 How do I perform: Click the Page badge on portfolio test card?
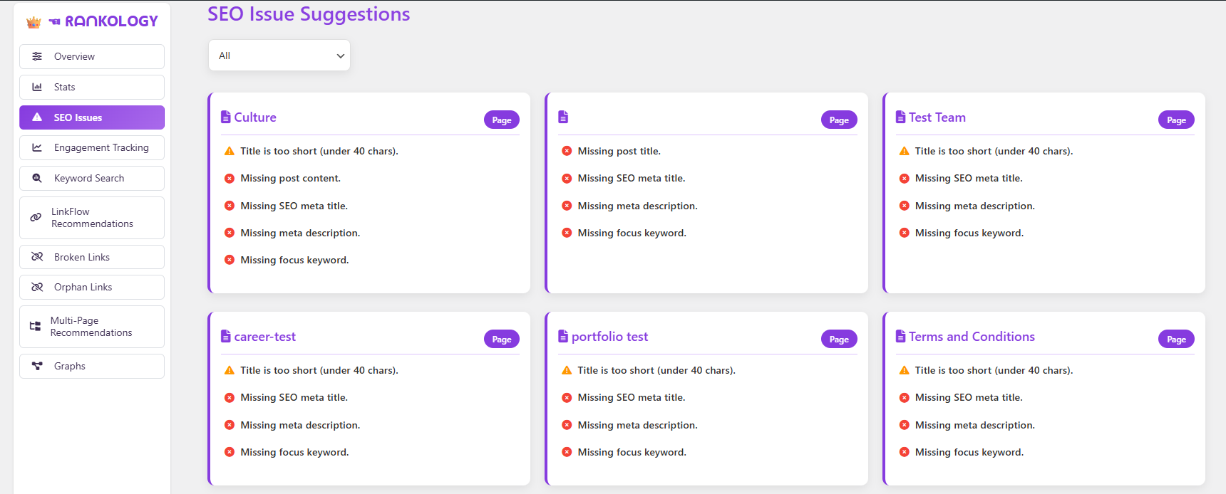click(x=839, y=340)
